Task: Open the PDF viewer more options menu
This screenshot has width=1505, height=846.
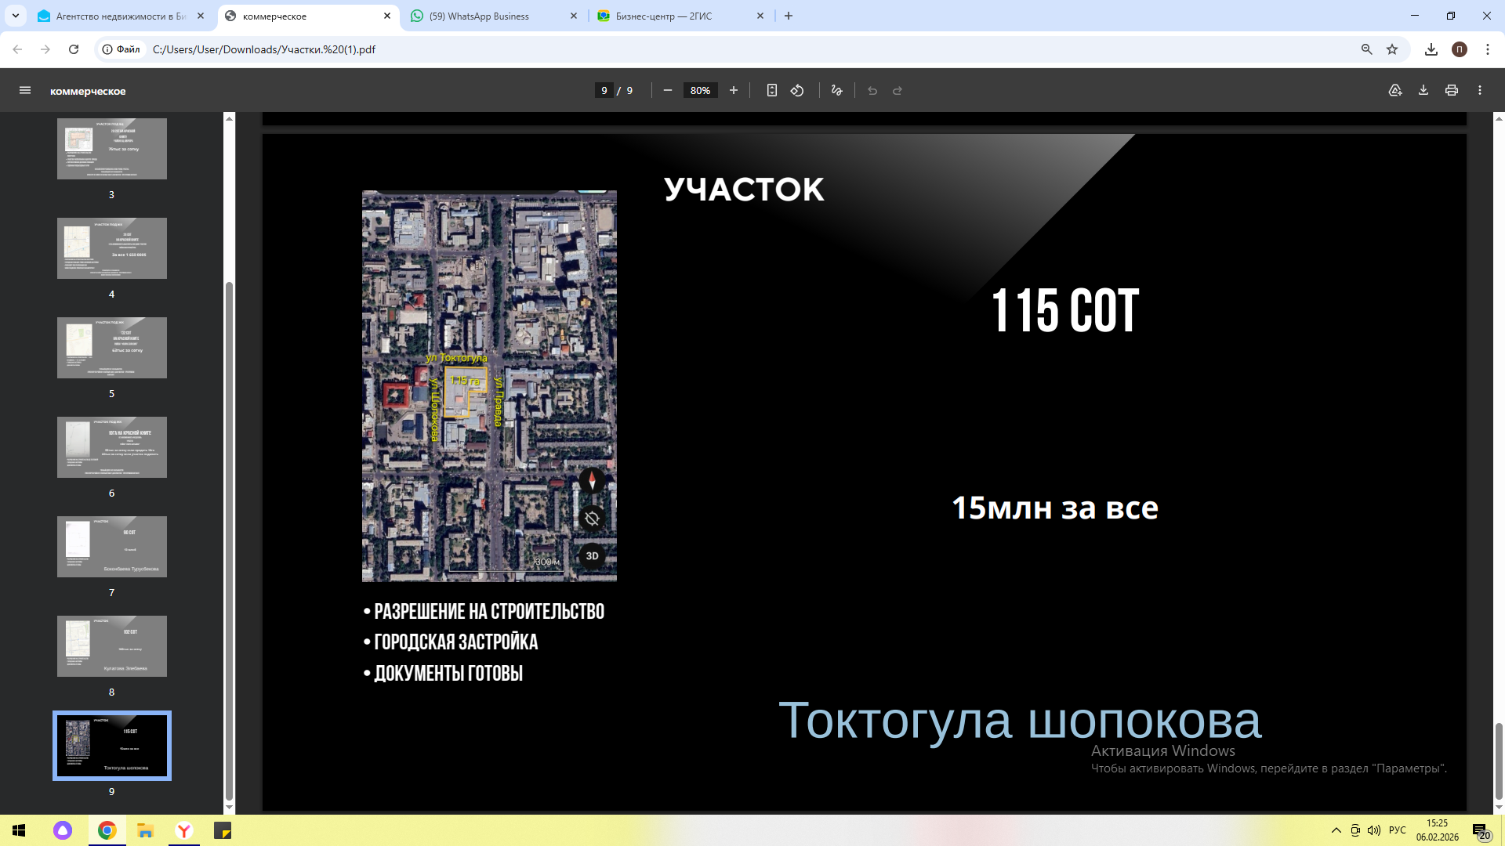Action: click(x=1481, y=90)
